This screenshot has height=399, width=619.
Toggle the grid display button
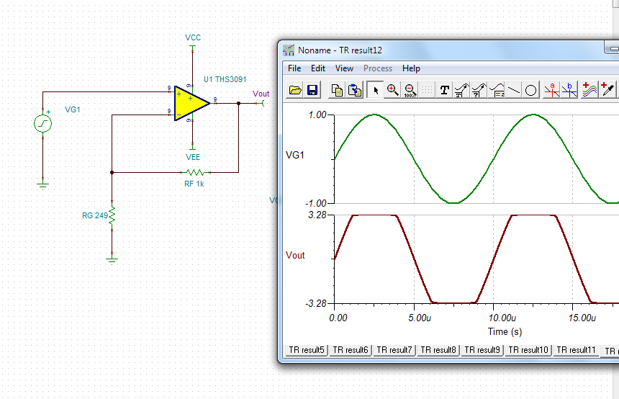[427, 90]
